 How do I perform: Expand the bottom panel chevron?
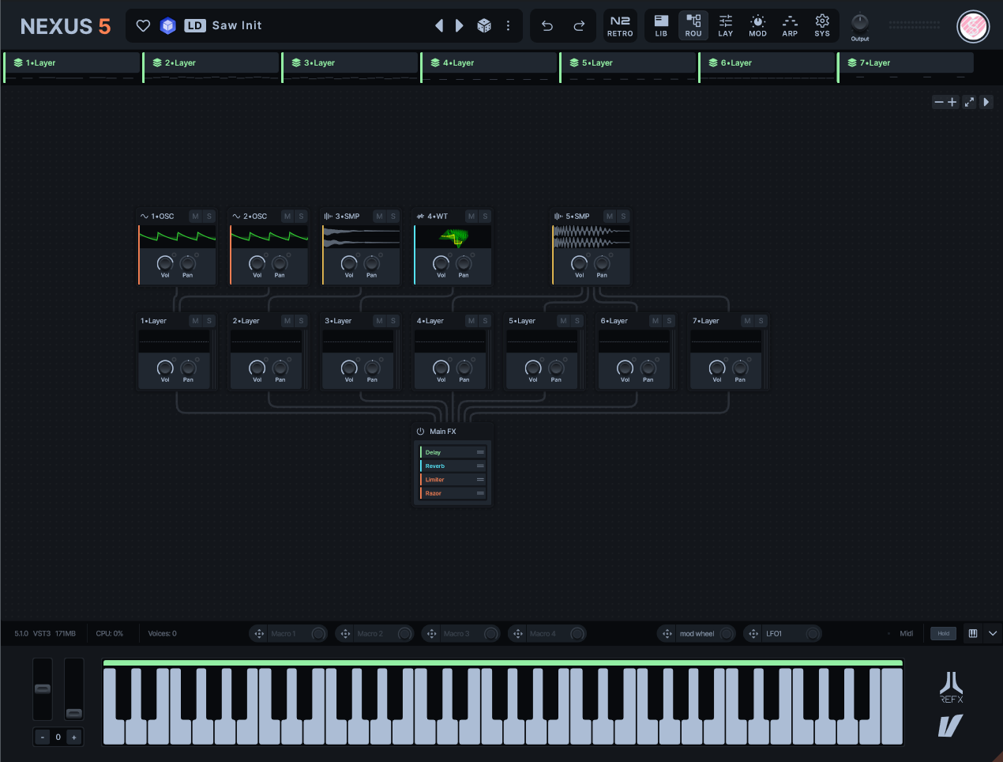992,633
